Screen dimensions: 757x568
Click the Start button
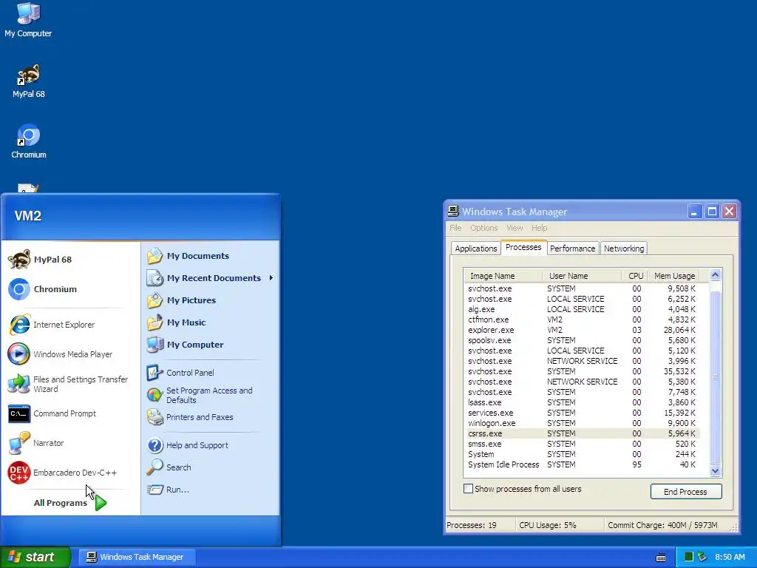tap(35, 557)
